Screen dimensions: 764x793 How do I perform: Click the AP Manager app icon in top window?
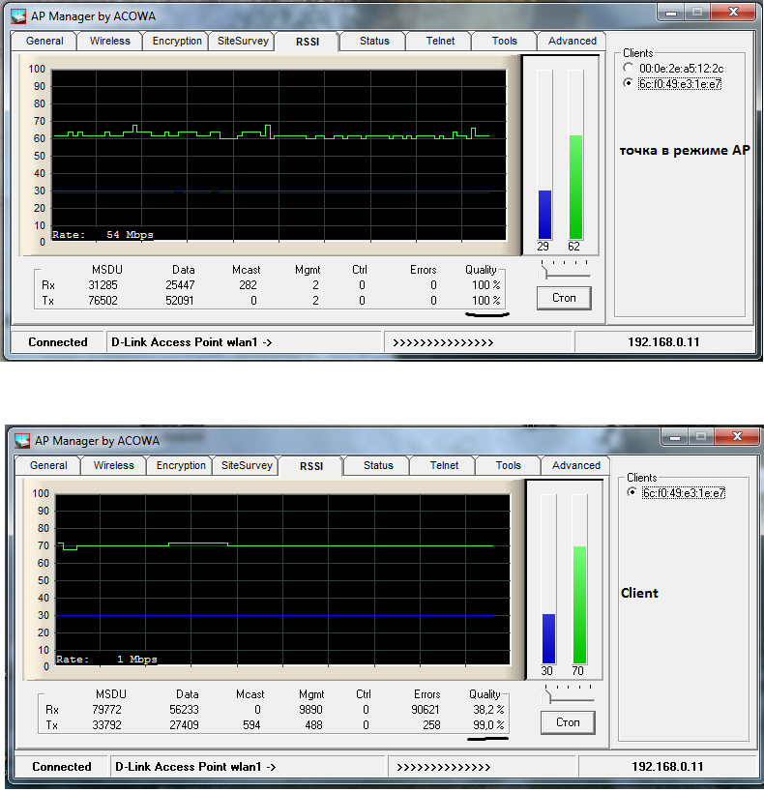pos(18,15)
